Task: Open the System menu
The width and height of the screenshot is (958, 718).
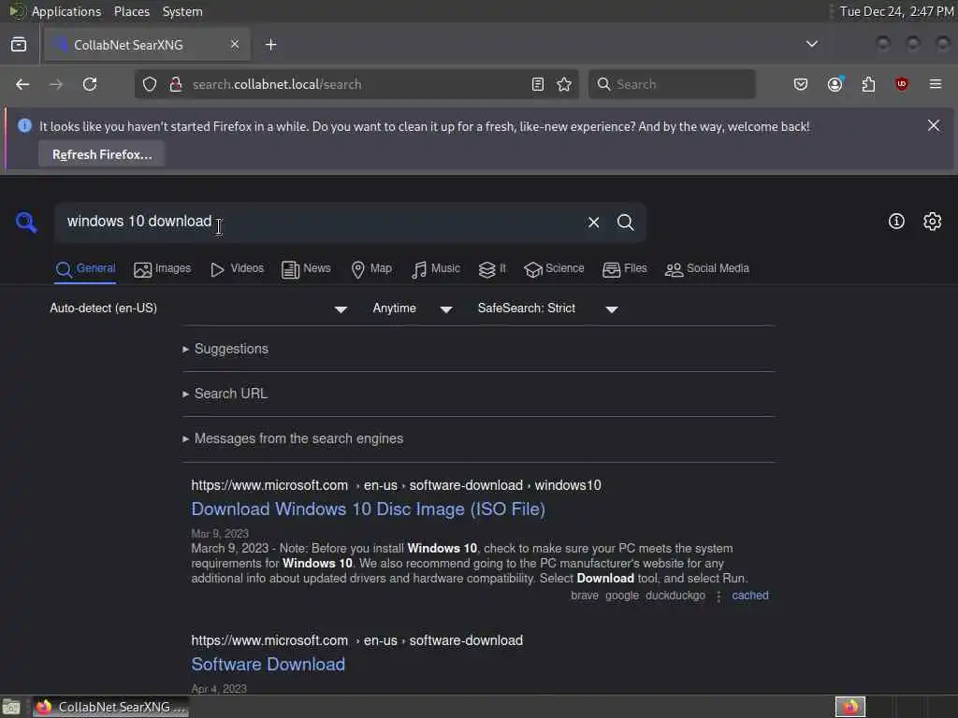Action: click(182, 11)
